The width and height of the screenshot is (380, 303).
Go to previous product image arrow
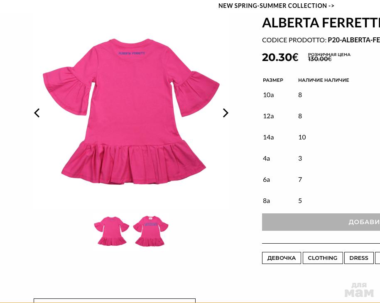[x=37, y=113]
